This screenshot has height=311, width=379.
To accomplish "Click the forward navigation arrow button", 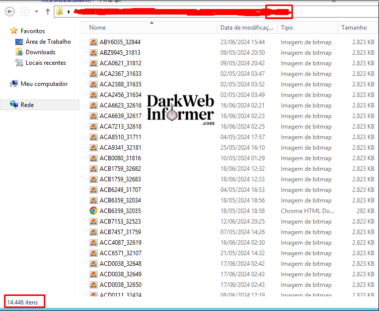I will tap(25, 12).
